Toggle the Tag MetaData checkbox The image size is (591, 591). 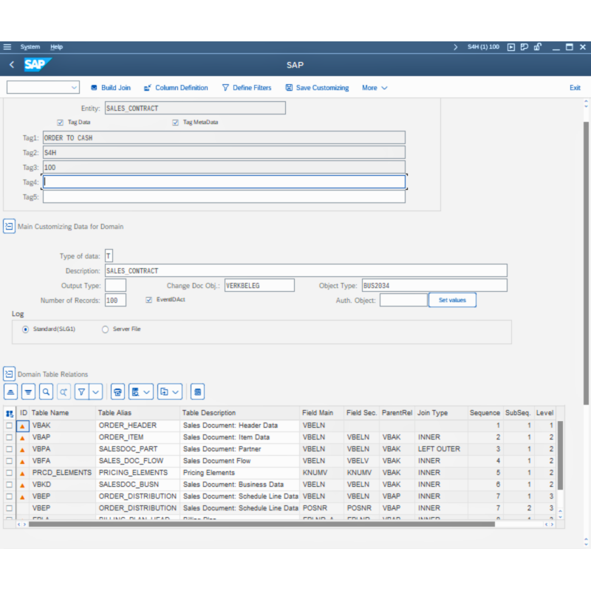pyautogui.click(x=176, y=123)
